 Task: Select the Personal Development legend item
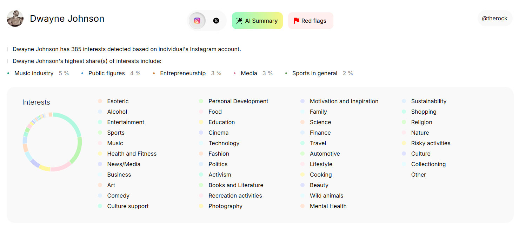click(x=238, y=101)
